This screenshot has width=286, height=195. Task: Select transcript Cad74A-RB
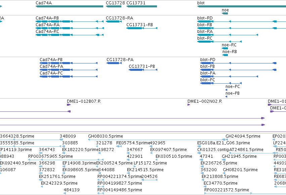(47, 18)
